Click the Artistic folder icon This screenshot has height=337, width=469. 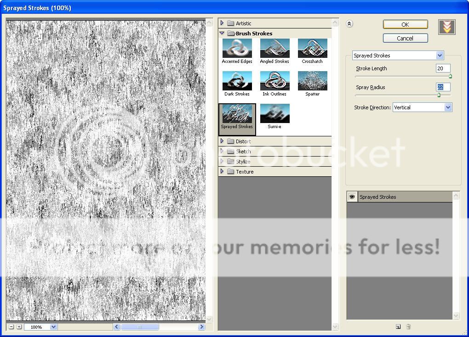point(230,23)
